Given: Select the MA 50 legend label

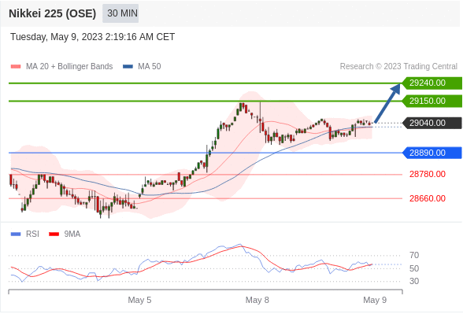Looking at the screenshot, I should click(x=150, y=66).
